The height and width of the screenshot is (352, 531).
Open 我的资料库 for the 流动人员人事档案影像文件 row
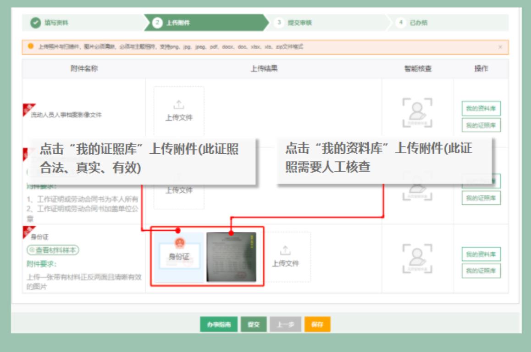pos(481,108)
